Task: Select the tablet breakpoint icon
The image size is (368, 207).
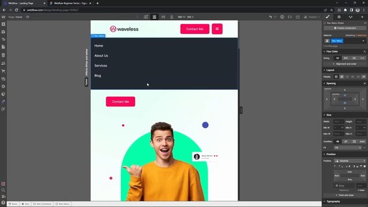Action: point(155,17)
